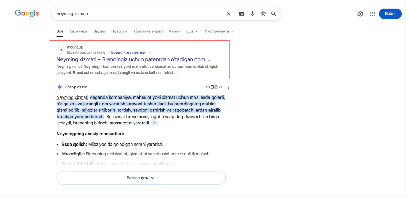
Task: Expand the AI overview with Развернуть
Action: (141, 178)
